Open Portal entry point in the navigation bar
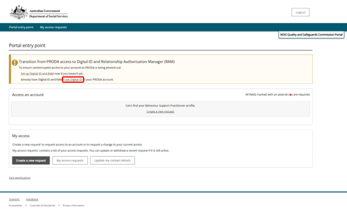The width and height of the screenshot is (347, 212). (x=21, y=27)
